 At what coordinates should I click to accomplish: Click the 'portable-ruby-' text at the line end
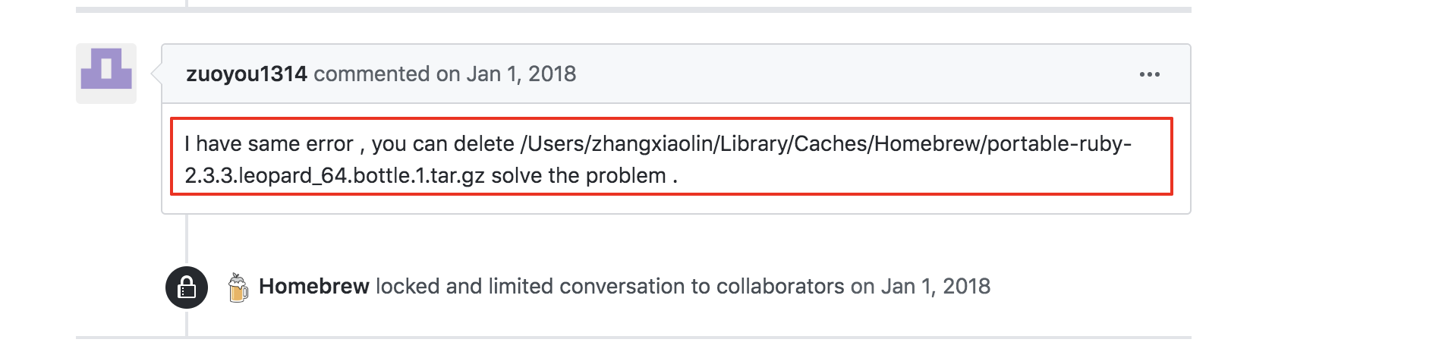pos(1059,144)
